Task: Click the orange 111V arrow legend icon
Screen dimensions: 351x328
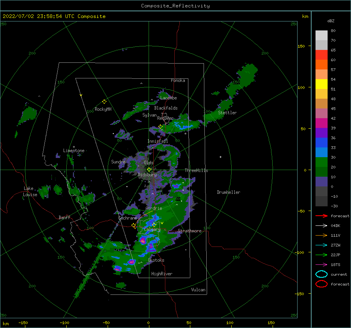Action: click(321, 235)
